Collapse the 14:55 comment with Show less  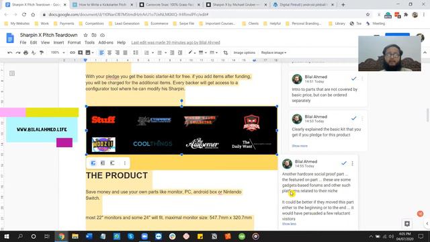coord(289,224)
